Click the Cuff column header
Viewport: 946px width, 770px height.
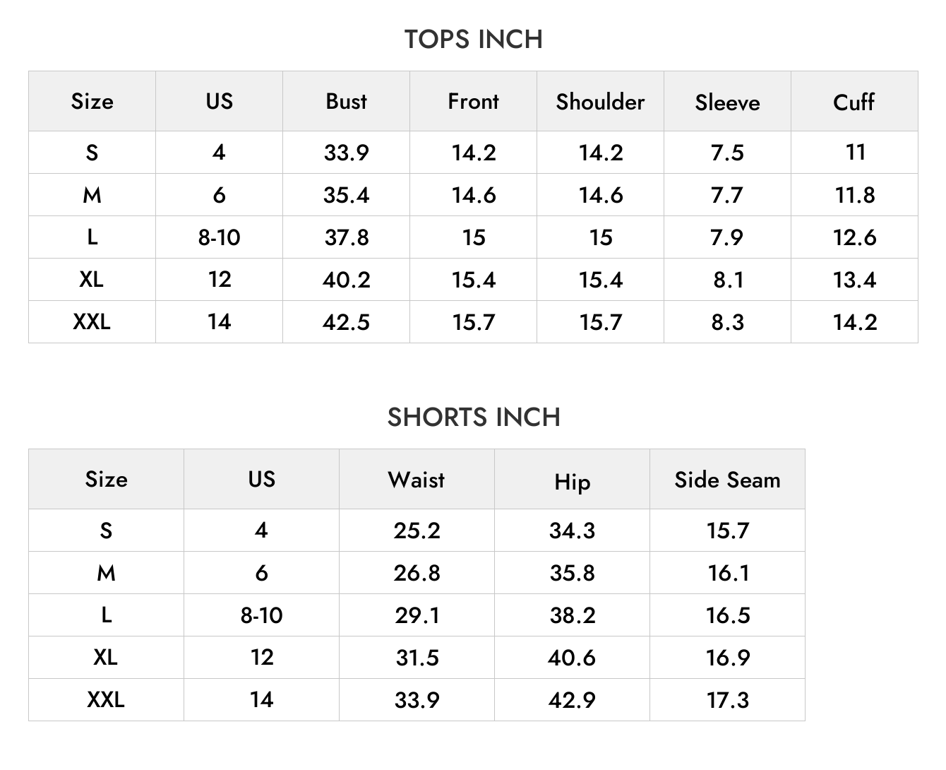click(x=854, y=102)
